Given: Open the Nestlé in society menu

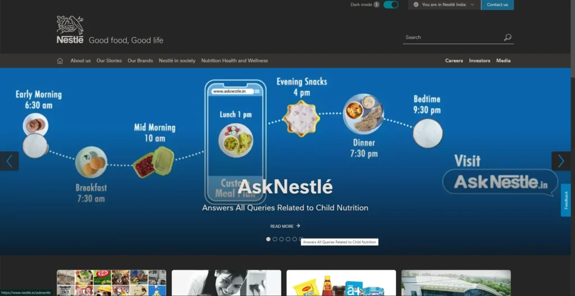Looking at the screenshot, I should click(x=177, y=61).
